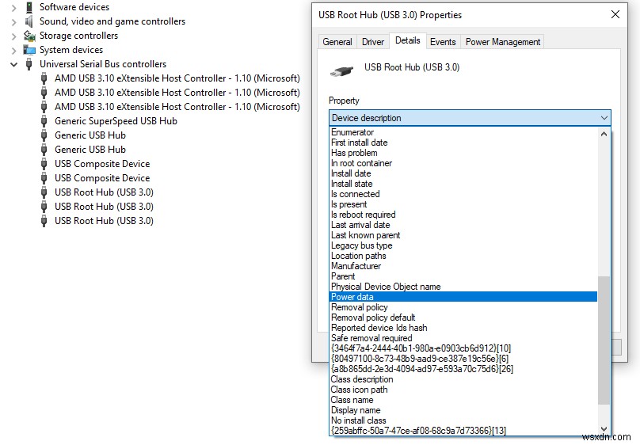
Task: Click the USB plug icon in Properties dialog
Action: click(342, 70)
